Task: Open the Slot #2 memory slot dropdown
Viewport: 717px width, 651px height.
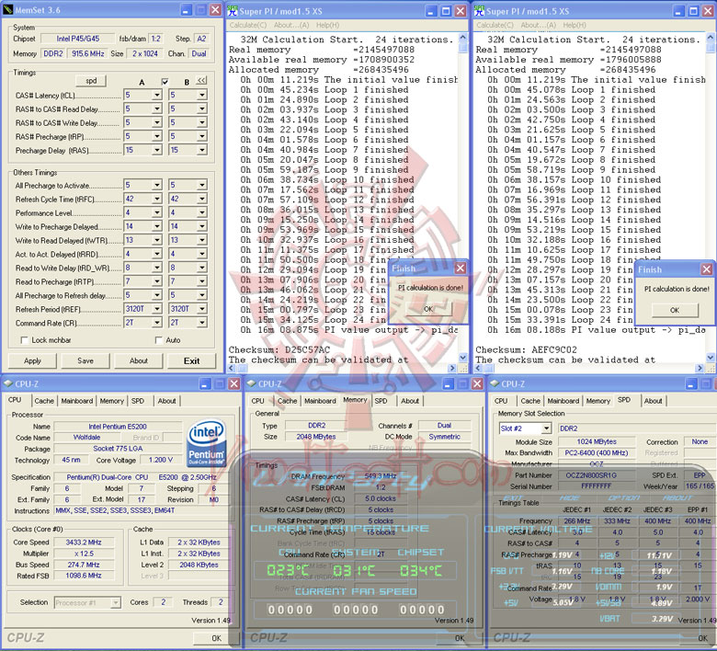Action: tap(546, 428)
